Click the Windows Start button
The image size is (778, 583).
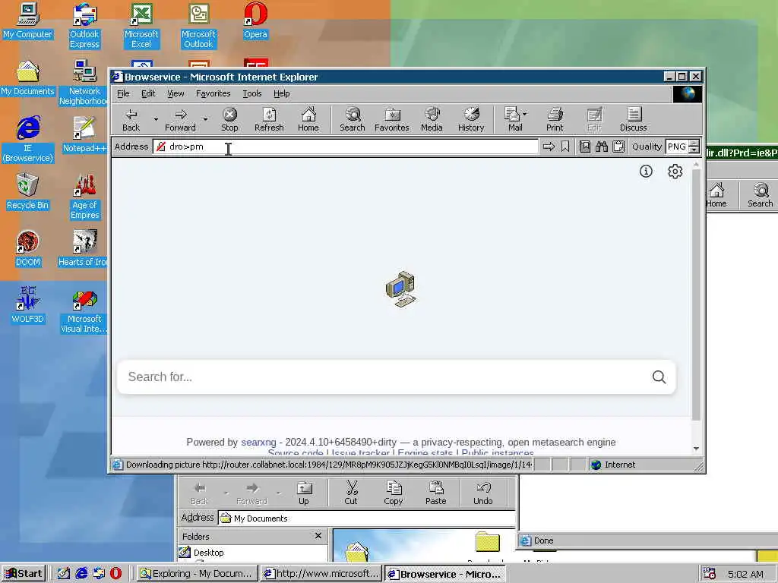pyautogui.click(x=24, y=574)
